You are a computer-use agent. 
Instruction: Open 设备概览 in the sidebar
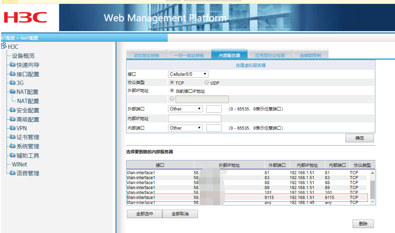point(23,56)
